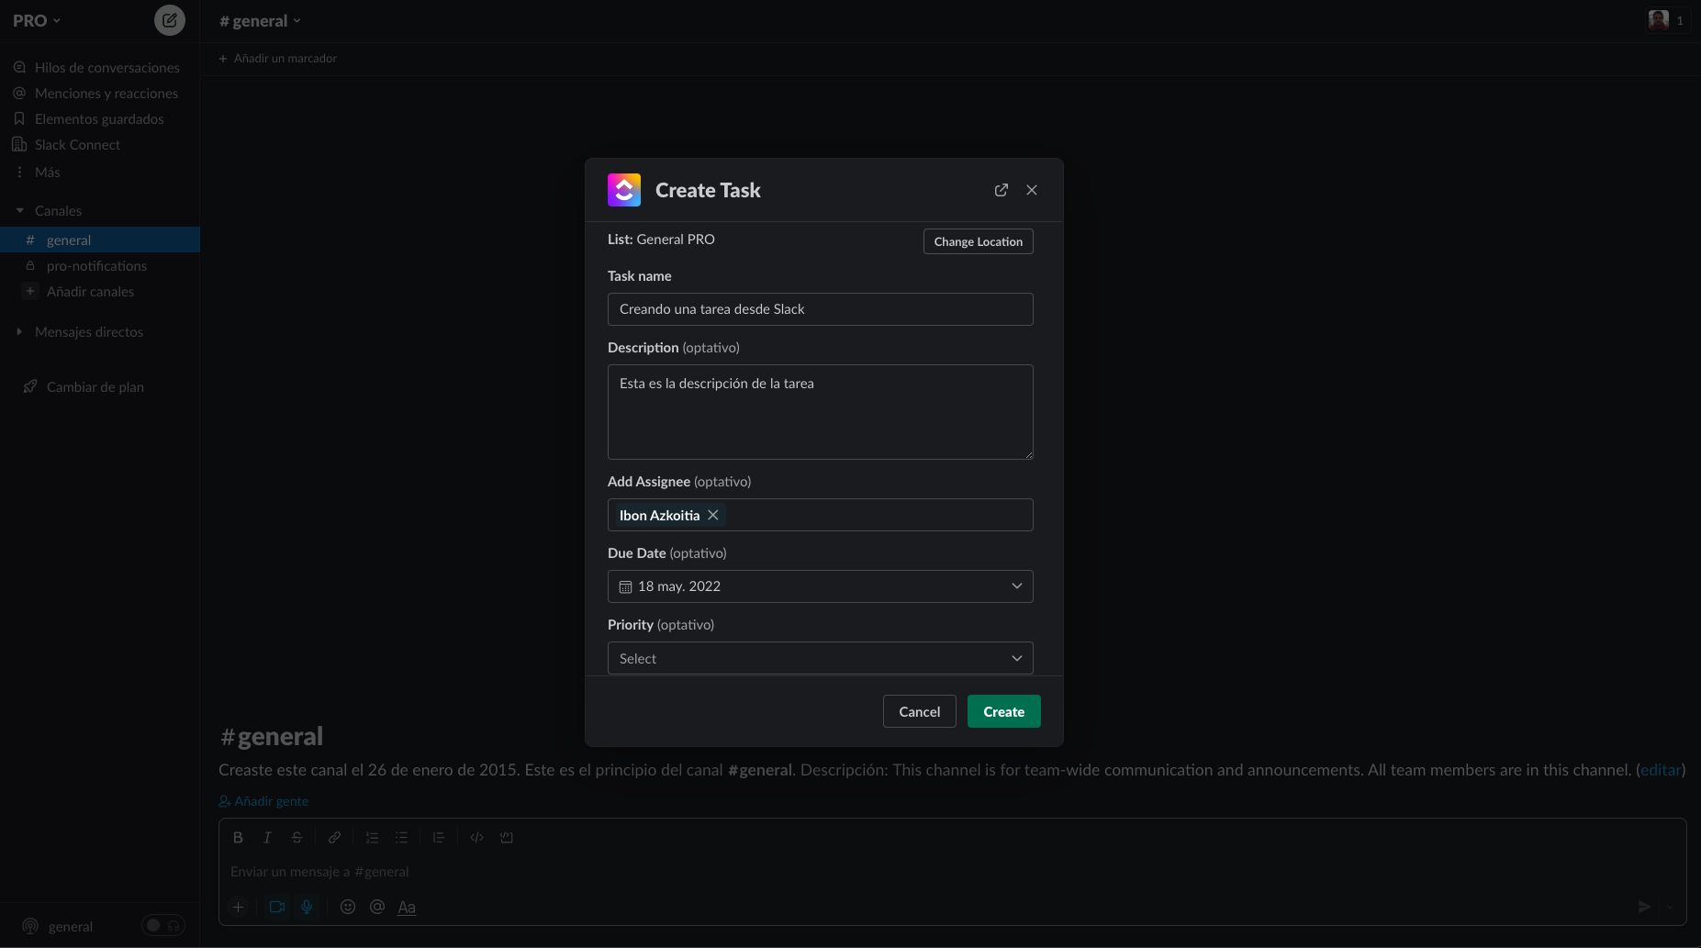The height and width of the screenshot is (948, 1701).
Task: Click the inline code icon
Action: point(476,837)
